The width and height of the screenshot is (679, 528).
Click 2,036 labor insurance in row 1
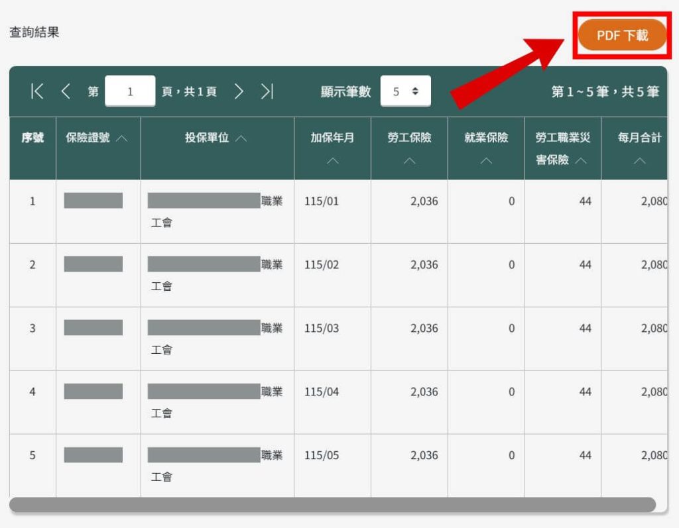pos(424,201)
